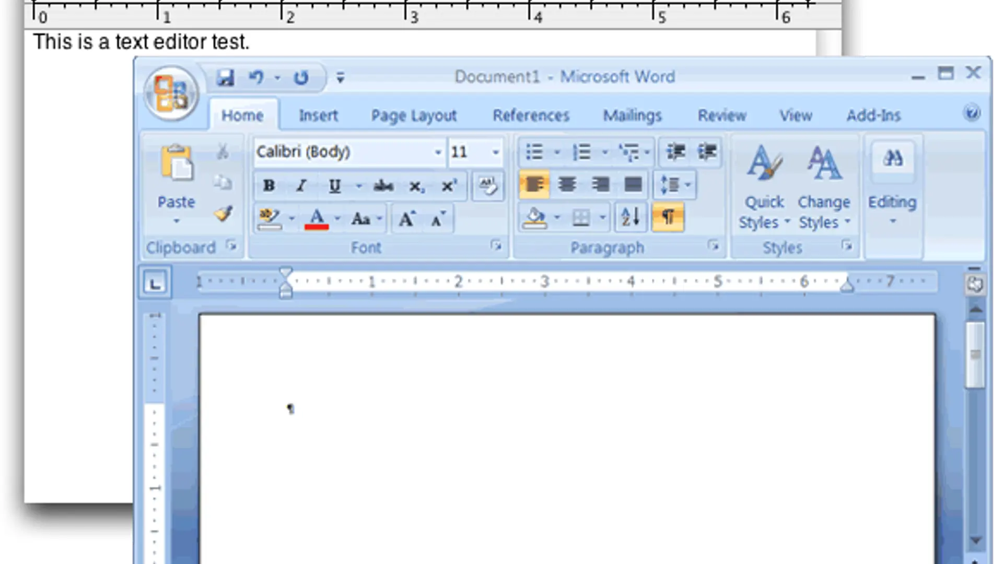Open the line spacing dropdown arrow

click(688, 185)
